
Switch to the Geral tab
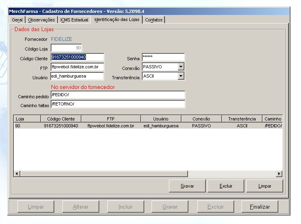click(17, 20)
